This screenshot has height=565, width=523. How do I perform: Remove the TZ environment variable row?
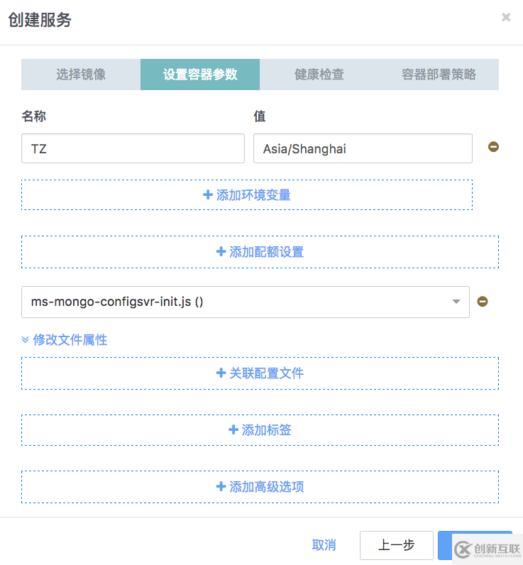493,148
